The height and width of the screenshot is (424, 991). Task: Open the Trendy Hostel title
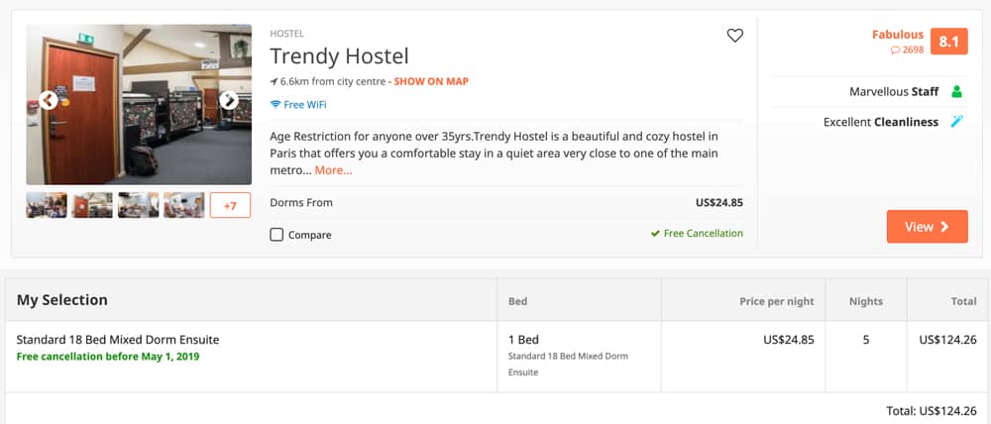tap(339, 56)
